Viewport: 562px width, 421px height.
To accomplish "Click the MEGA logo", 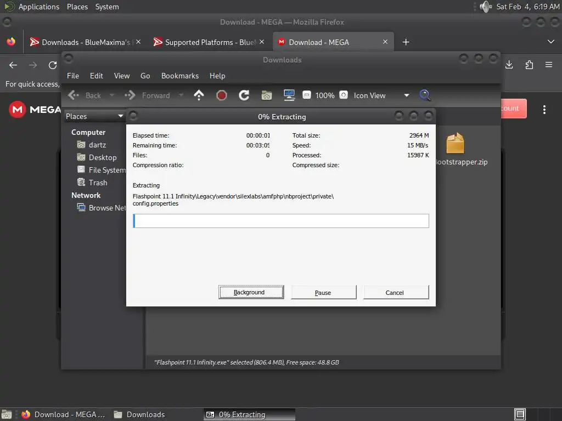I will [35, 109].
